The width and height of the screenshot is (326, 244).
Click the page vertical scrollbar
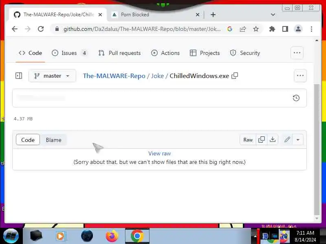317,149
